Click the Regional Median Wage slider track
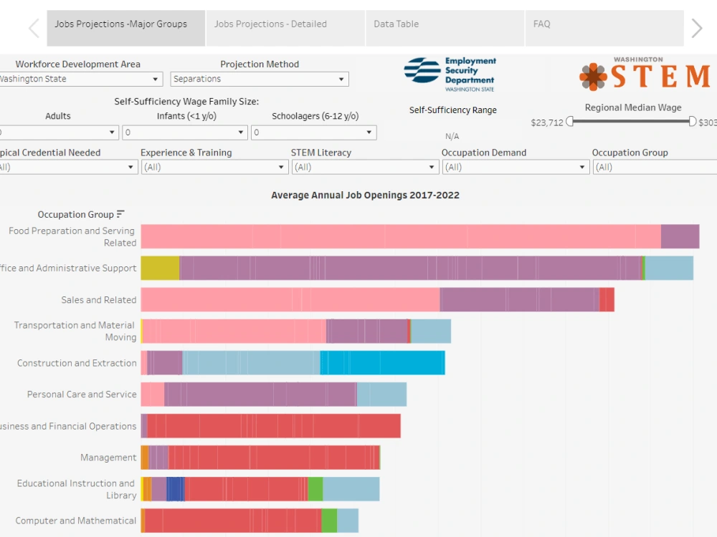717x537 pixels. 631,122
